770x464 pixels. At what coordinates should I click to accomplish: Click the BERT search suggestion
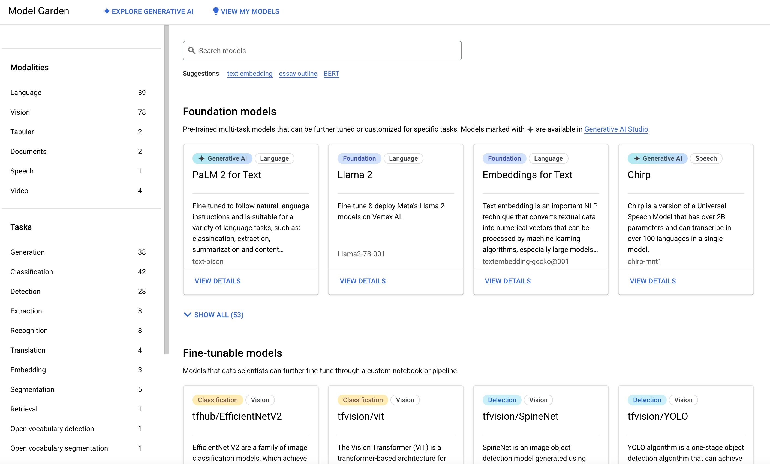tap(331, 74)
